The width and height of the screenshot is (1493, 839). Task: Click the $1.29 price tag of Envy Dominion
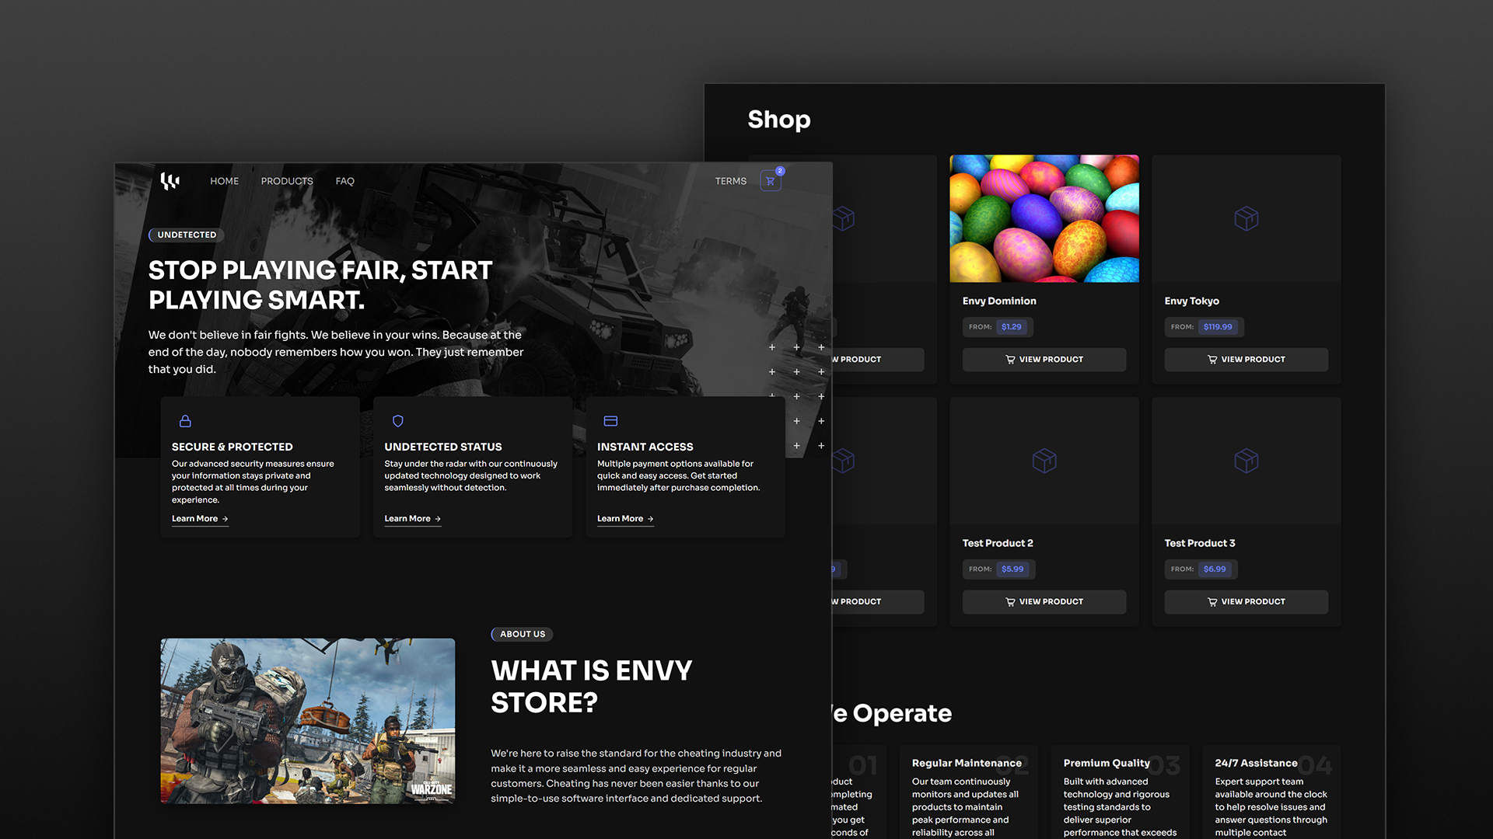coord(1011,327)
